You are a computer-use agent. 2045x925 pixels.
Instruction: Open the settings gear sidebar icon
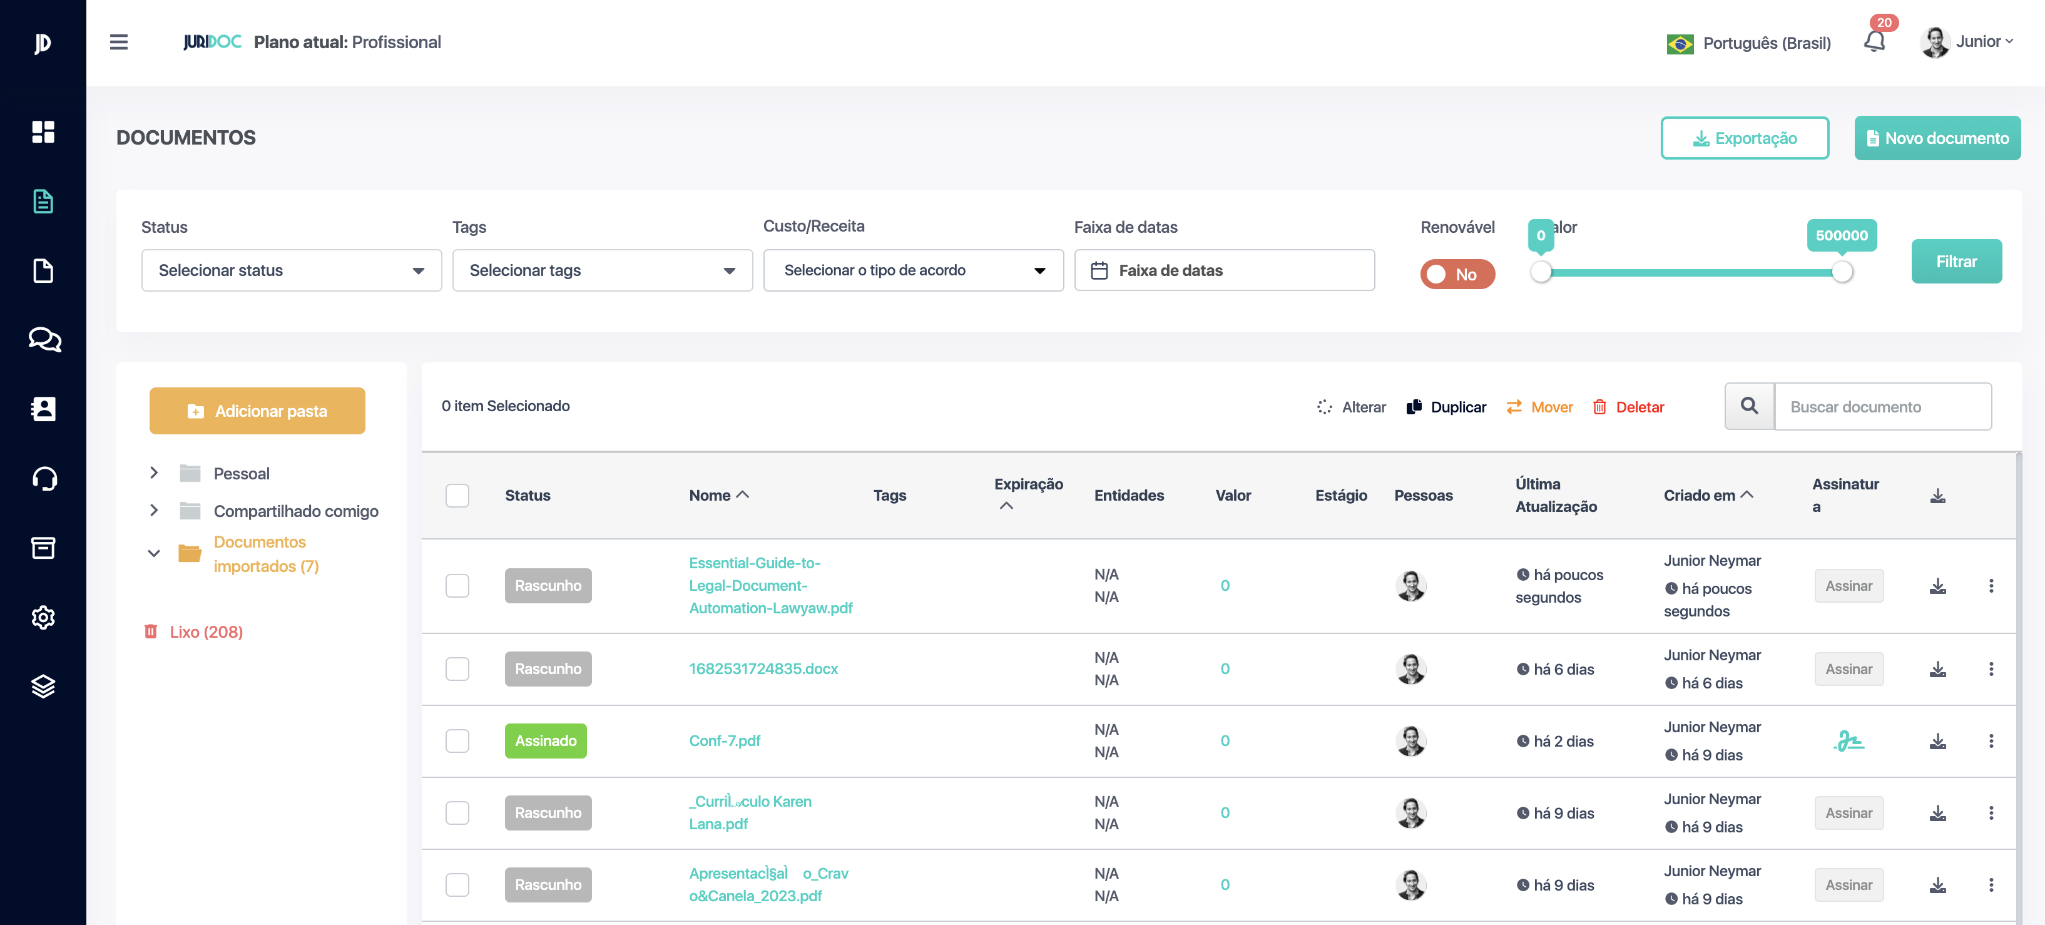[43, 617]
